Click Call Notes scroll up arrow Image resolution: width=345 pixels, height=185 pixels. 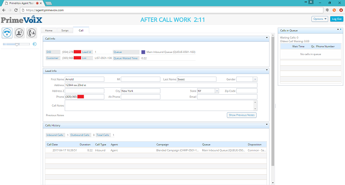[255, 102]
